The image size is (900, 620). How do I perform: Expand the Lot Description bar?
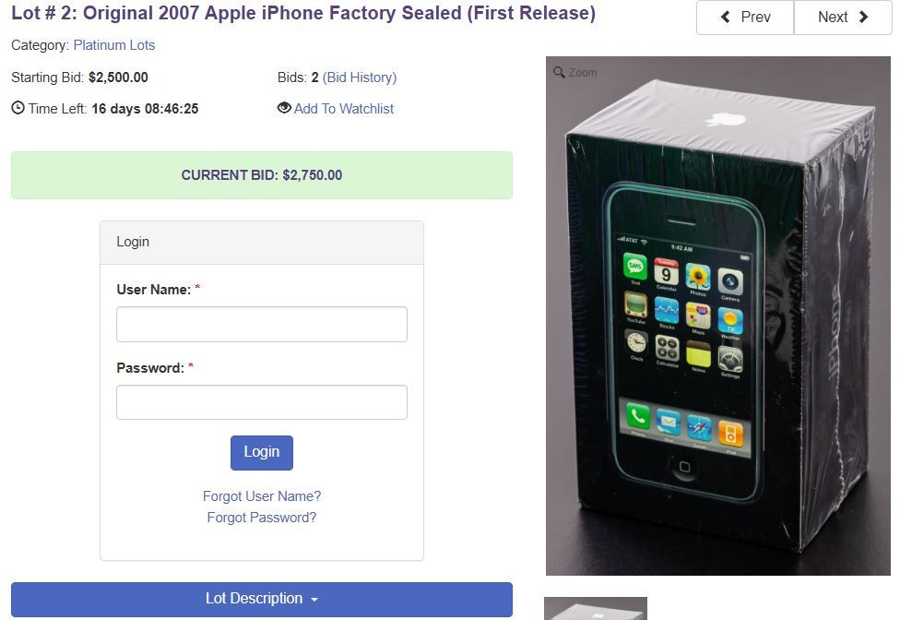point(262,600)
